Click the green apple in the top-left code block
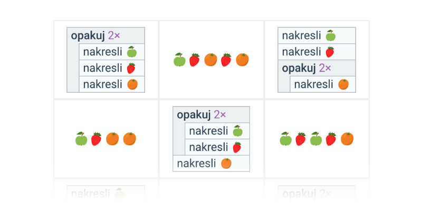This screenshot has height=211, width=422. (132, 52)
